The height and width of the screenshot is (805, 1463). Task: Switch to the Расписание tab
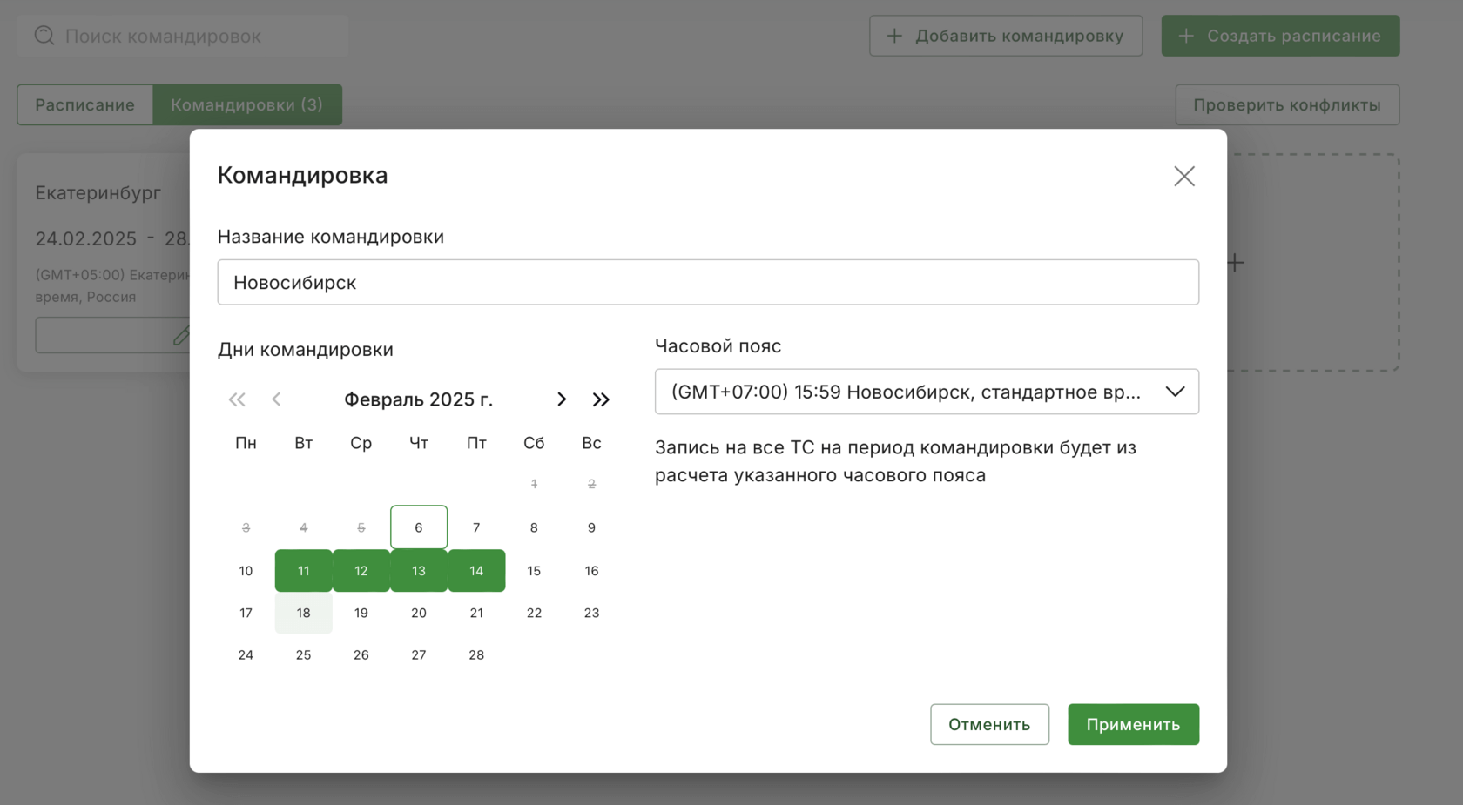click(84, 104)
